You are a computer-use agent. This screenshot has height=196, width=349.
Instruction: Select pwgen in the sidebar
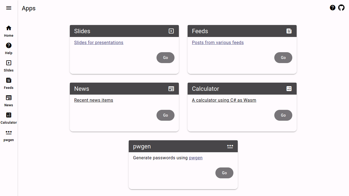(9, 132)
